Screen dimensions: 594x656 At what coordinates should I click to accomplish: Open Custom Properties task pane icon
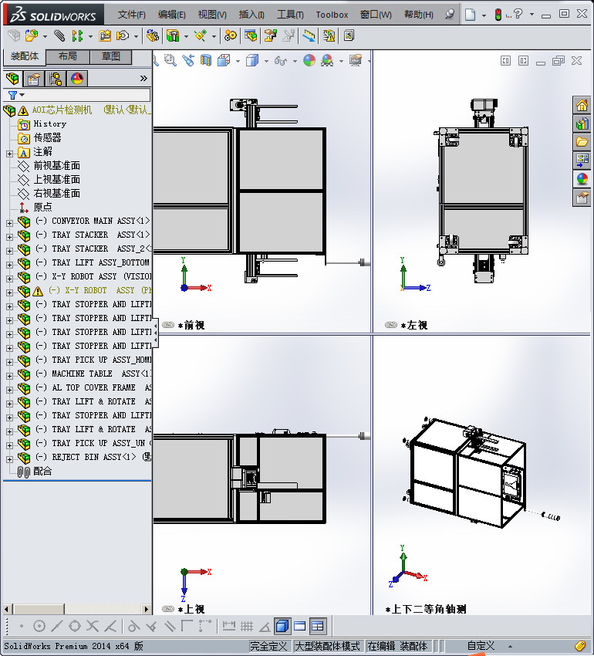tap(582, 198)
